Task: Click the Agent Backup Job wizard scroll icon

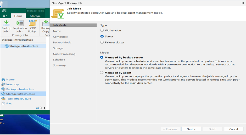Action: click(x=58, y=14)
